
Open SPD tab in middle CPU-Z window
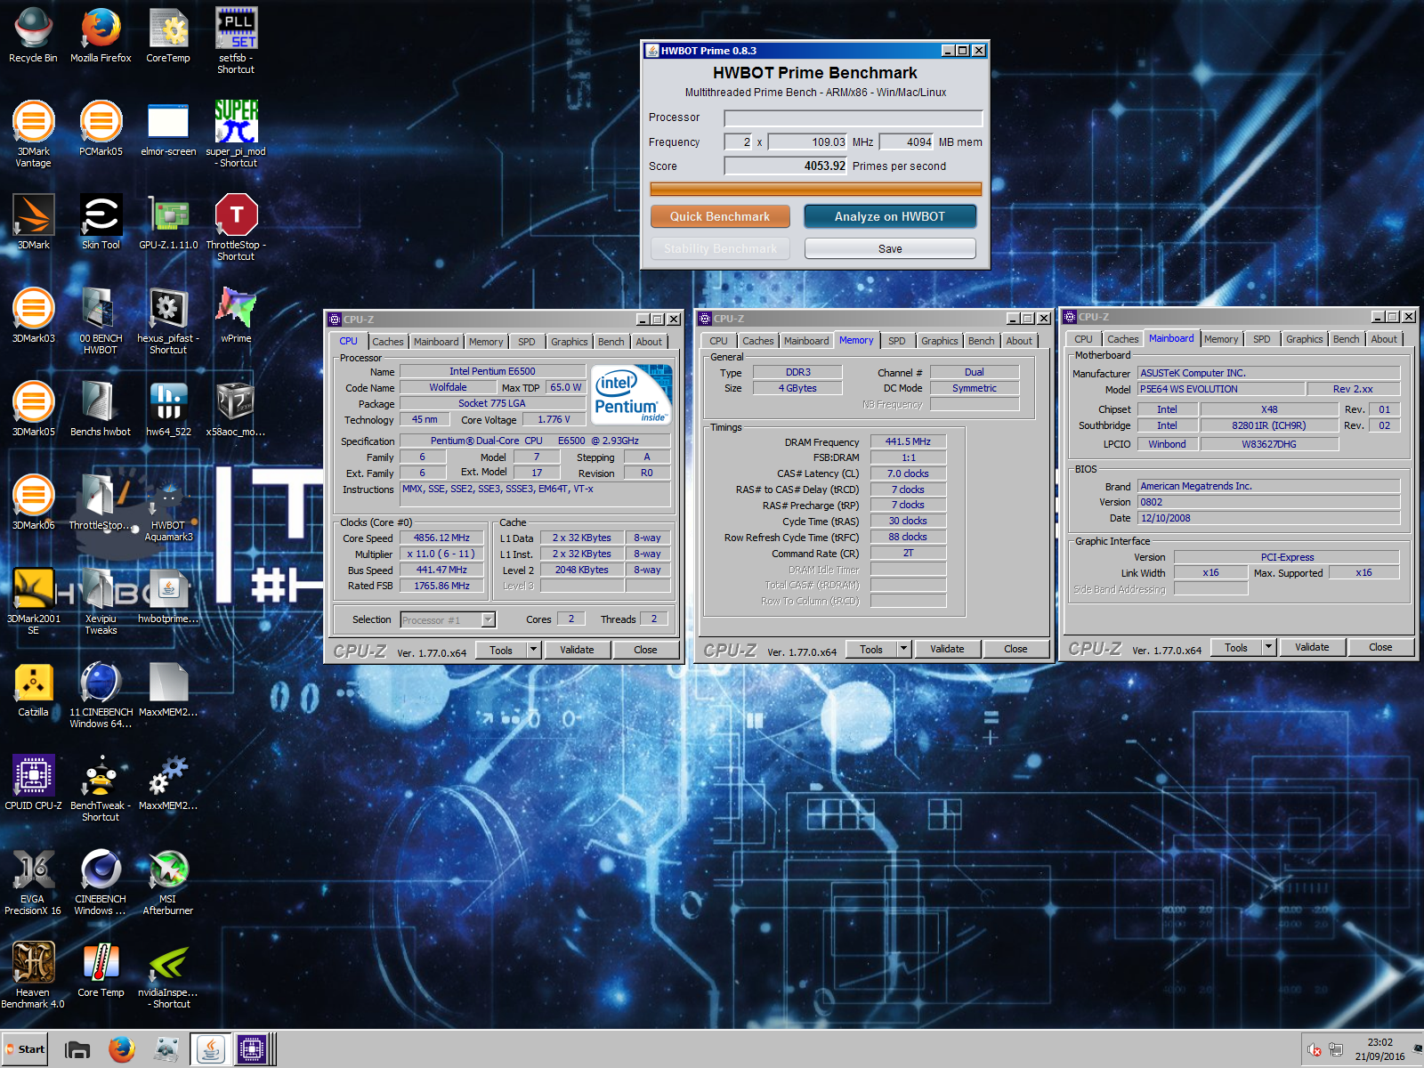coord(897,341)
